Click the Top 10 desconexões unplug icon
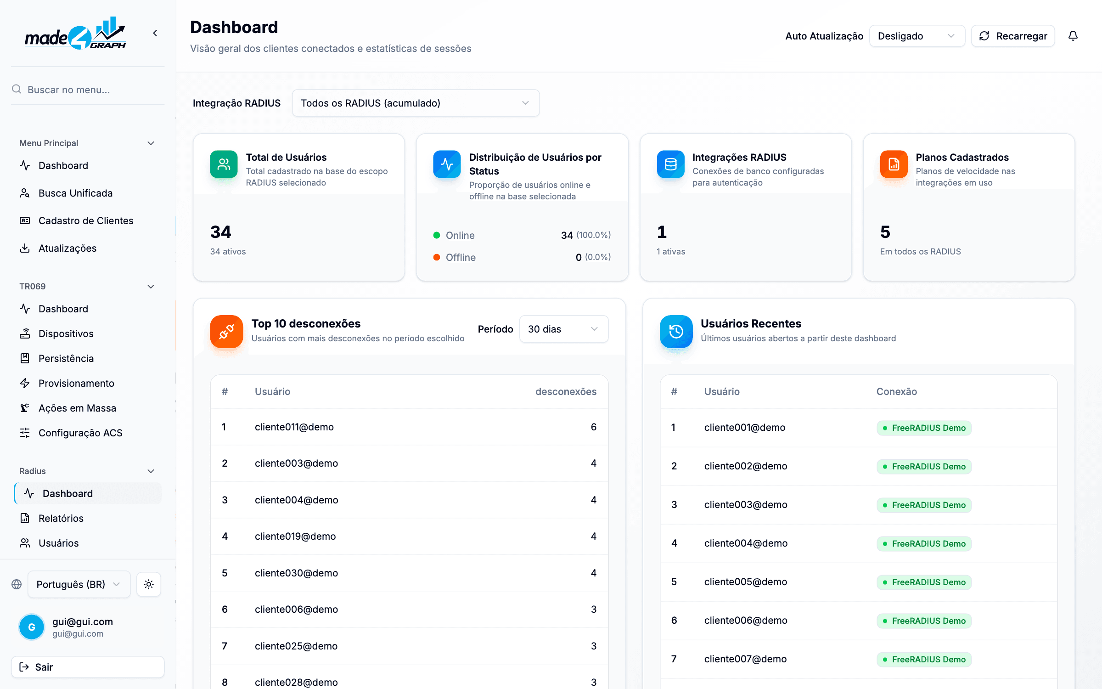1102x689 pixels. pyautogui.click(x=226, y=331)
